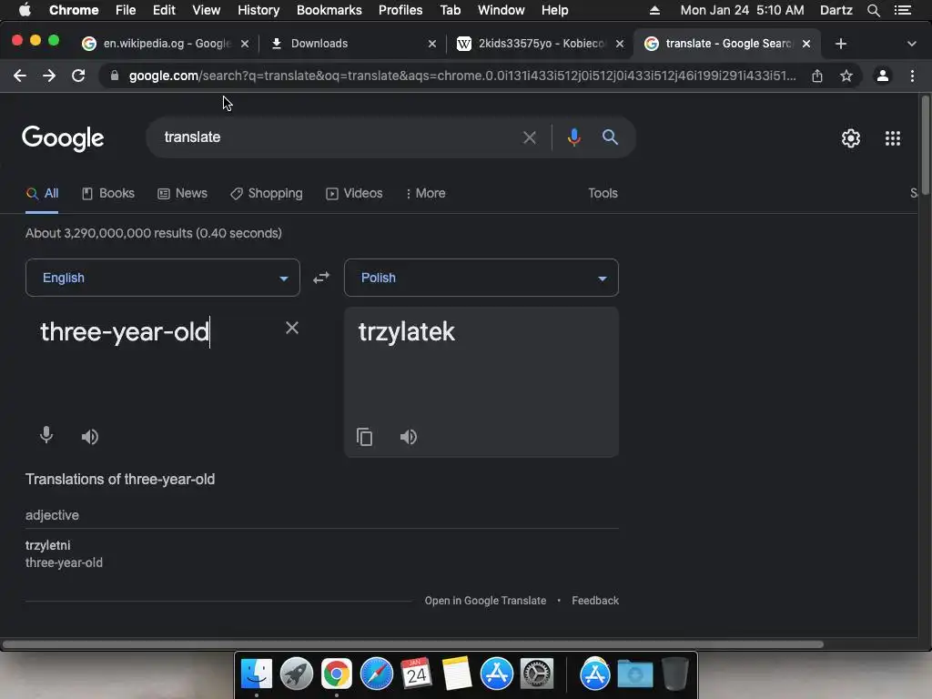932x699 pixels.
Task: Open the Chrome History menu
Action: click(258, 10)
